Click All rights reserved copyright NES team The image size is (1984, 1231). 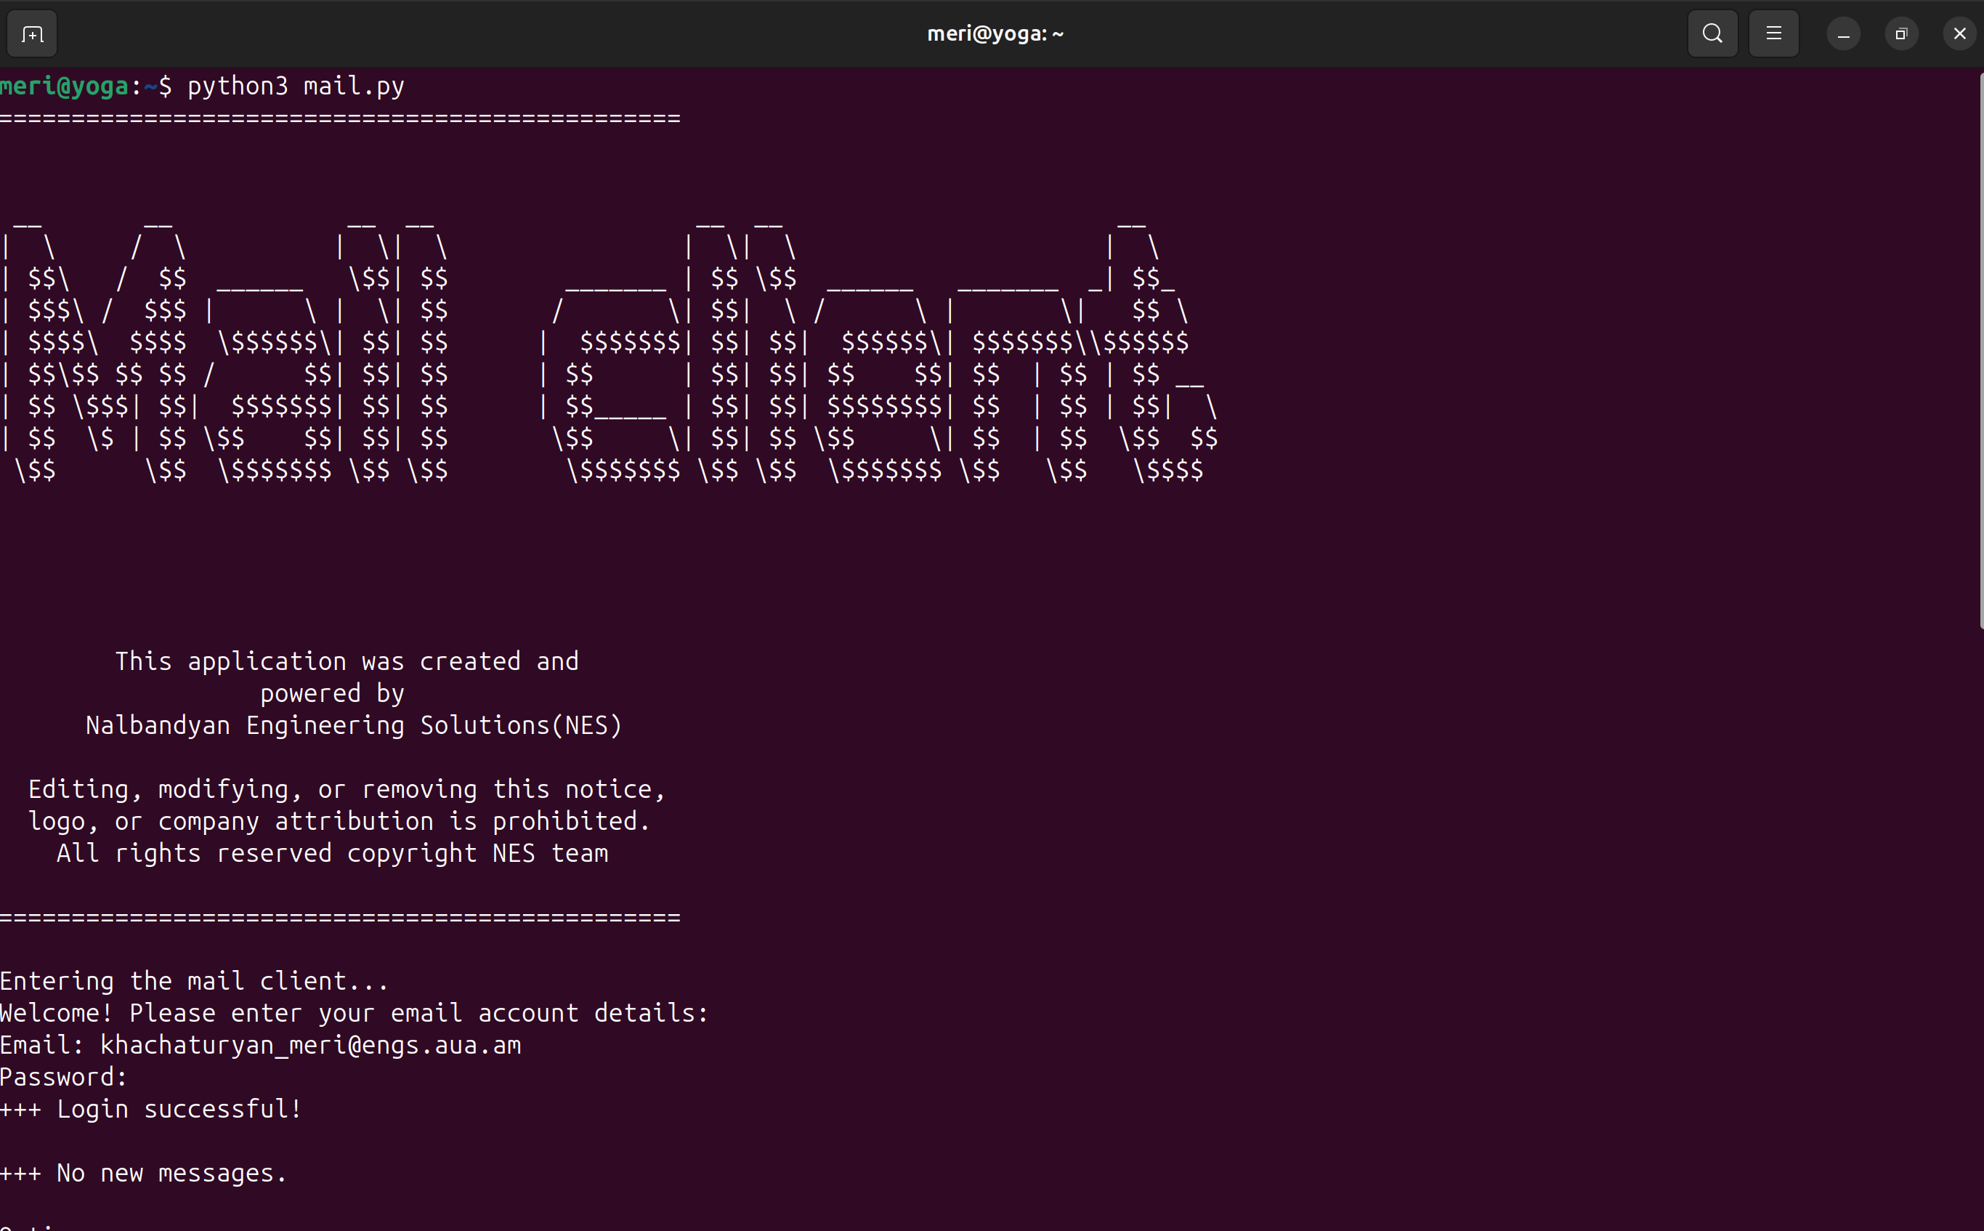coord(332,853)
